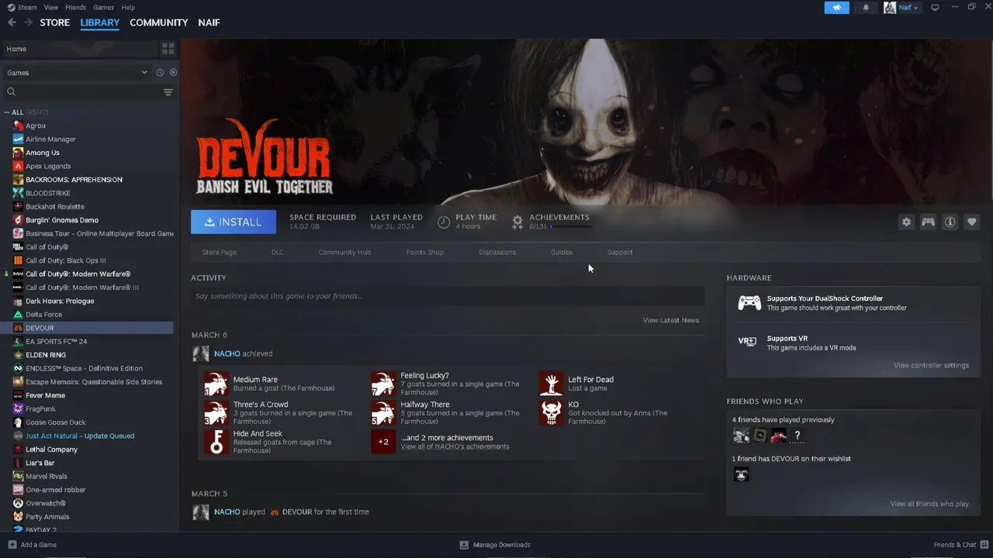Click View Latest News
Viewport: 993px width, 558px height.
coord(671,320)
